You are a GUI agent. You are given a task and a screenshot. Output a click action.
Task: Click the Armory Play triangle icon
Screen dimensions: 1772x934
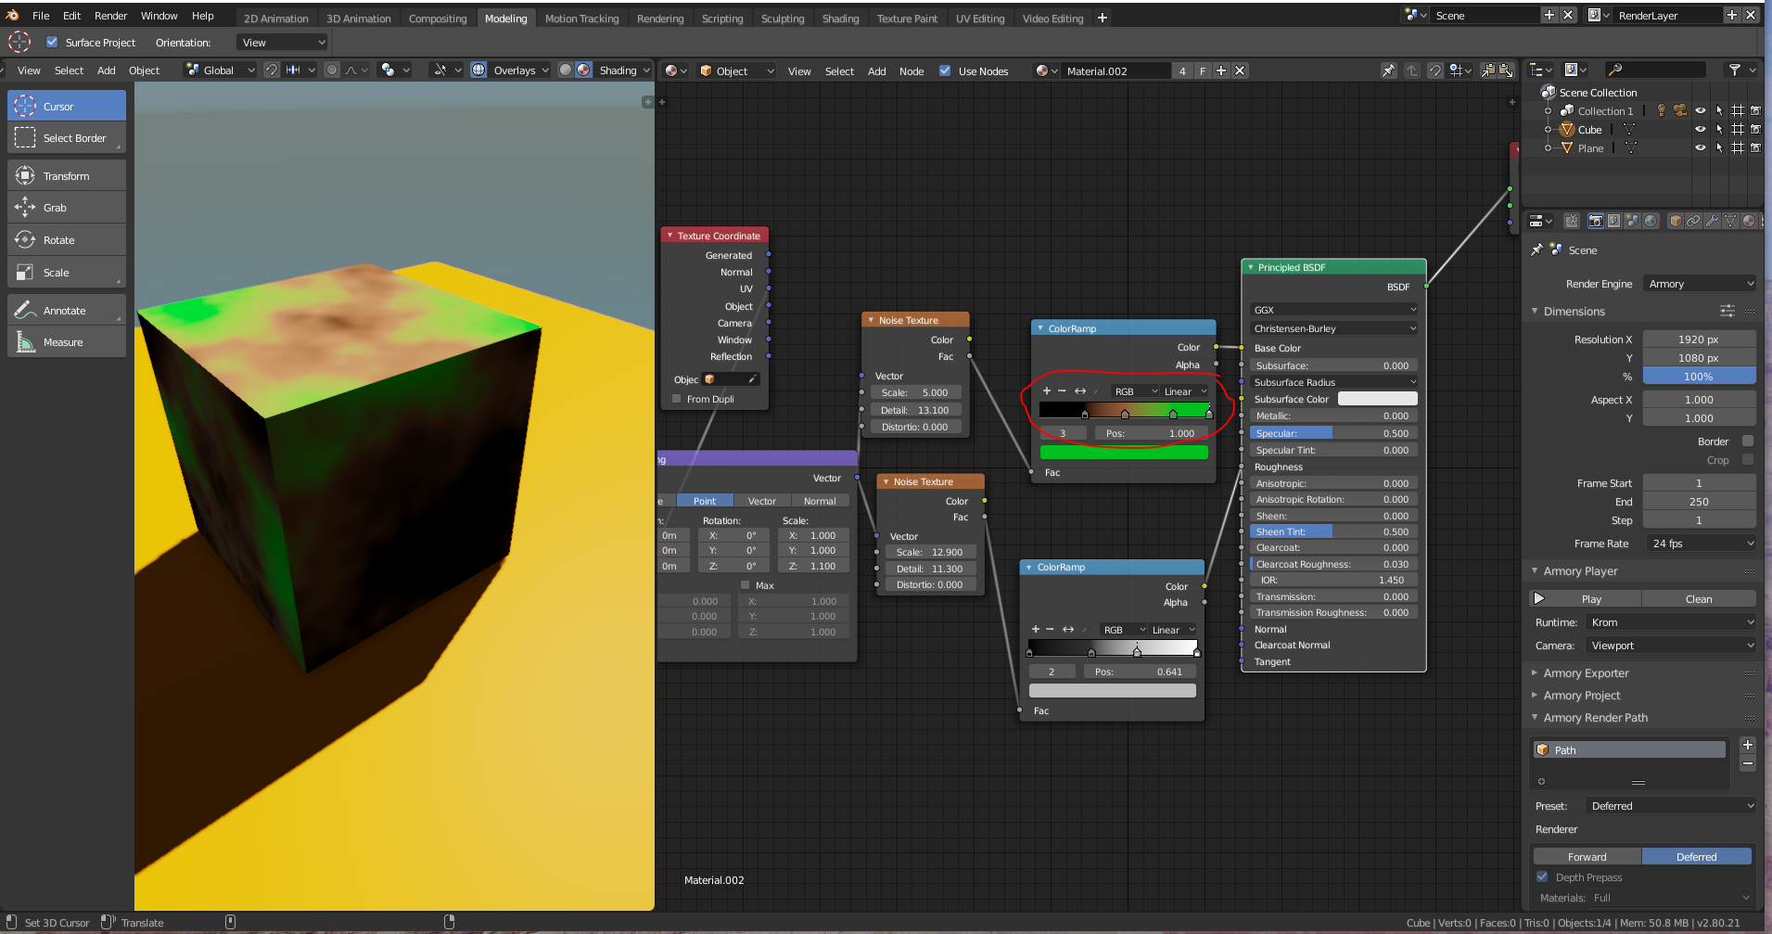pos(1539,598)
